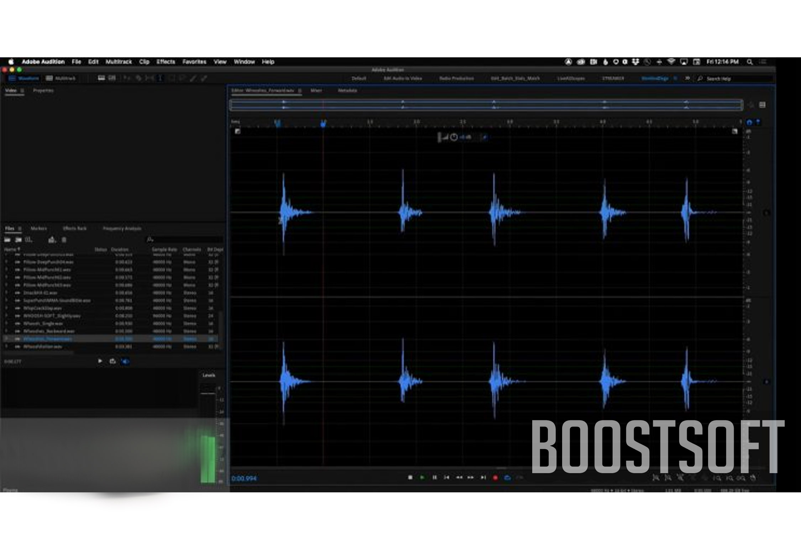The image size is (801, 534).
Task: Switch to the Effects Rack tab
Action: click(75, 229)
